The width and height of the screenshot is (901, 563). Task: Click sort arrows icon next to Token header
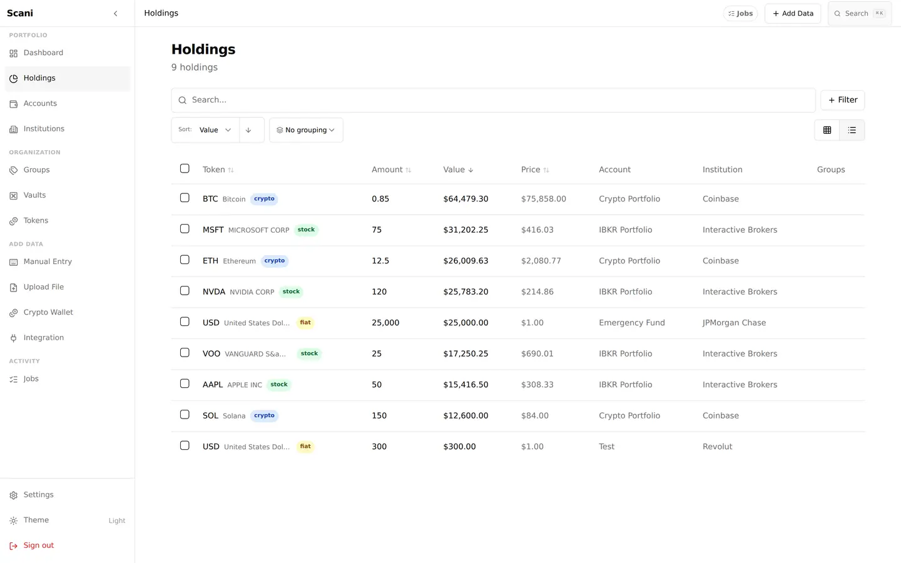(x=231, y=170)
